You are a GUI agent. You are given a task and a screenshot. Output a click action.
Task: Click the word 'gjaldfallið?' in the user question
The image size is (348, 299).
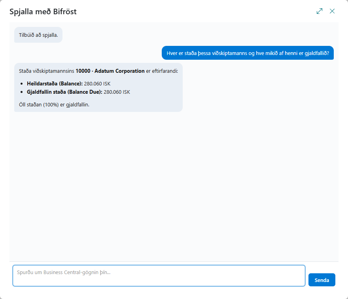[x=317, y=53]
